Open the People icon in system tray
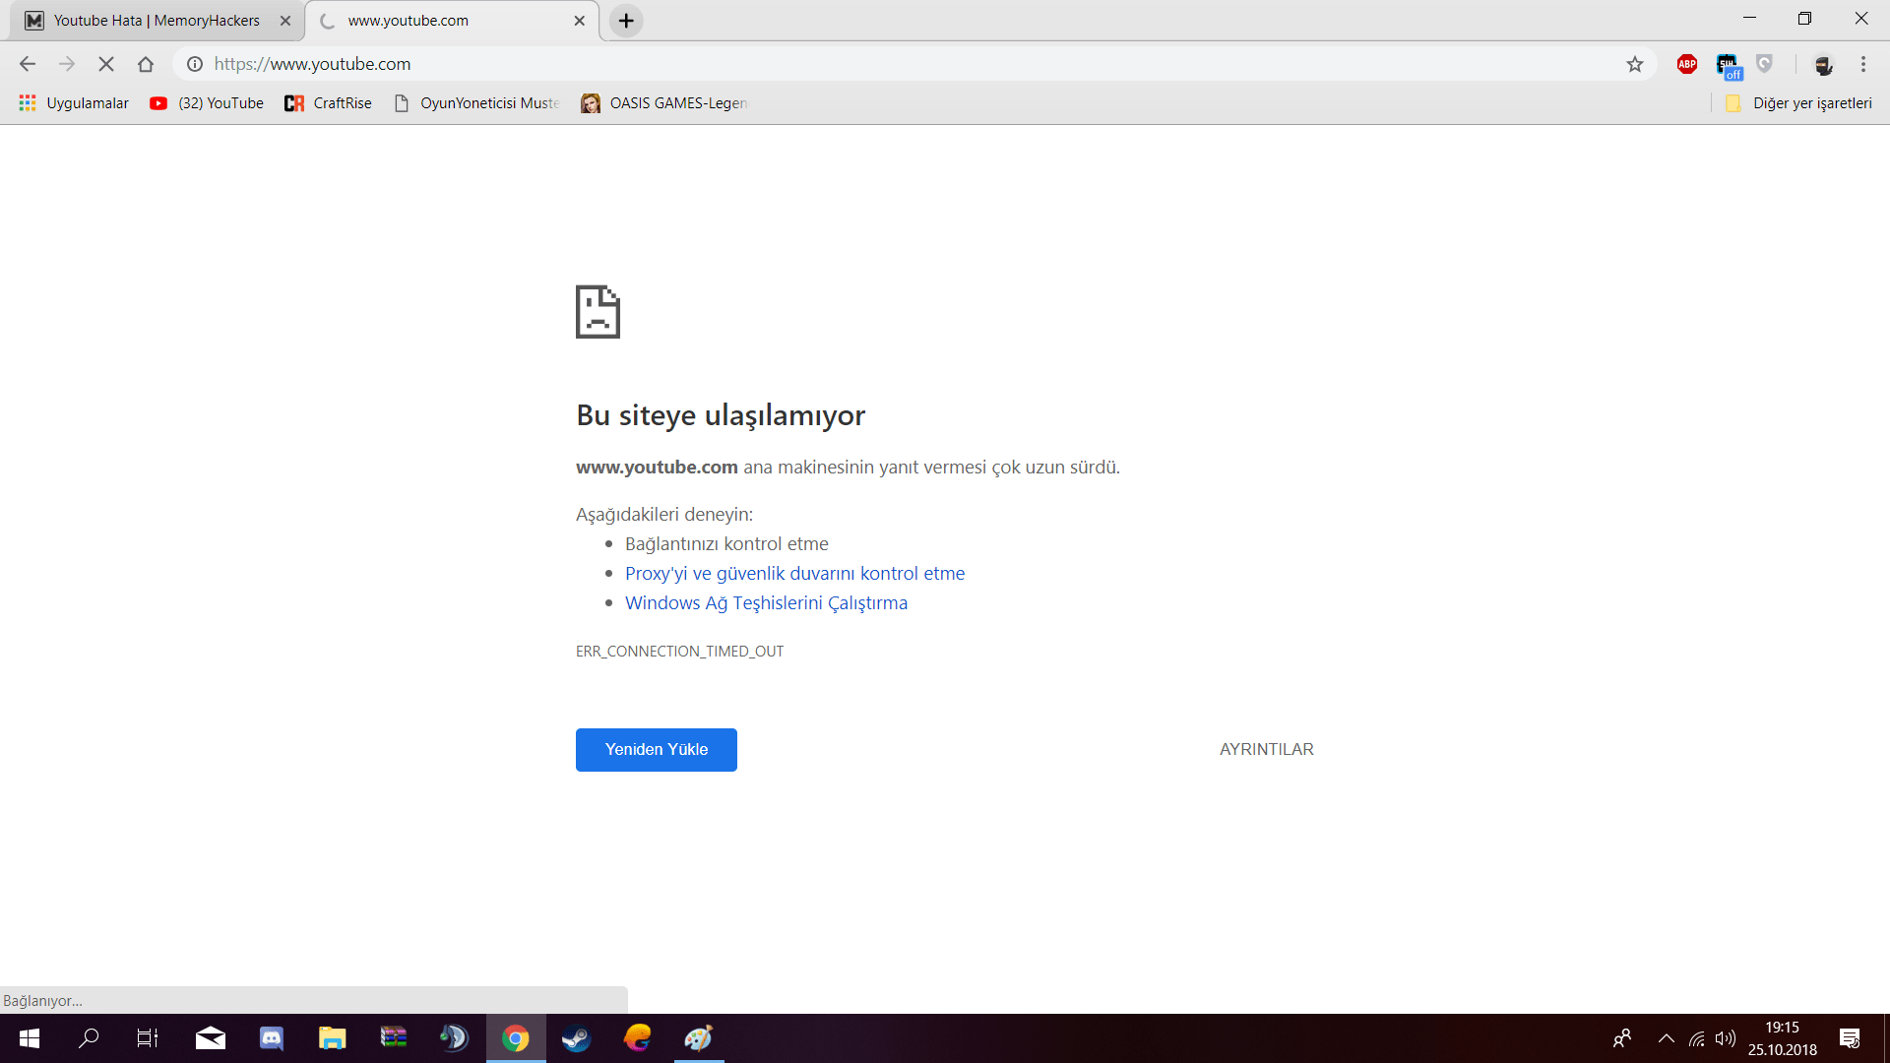The height and width of the screenshot is (1063, 1890). coord(1622,1038)
